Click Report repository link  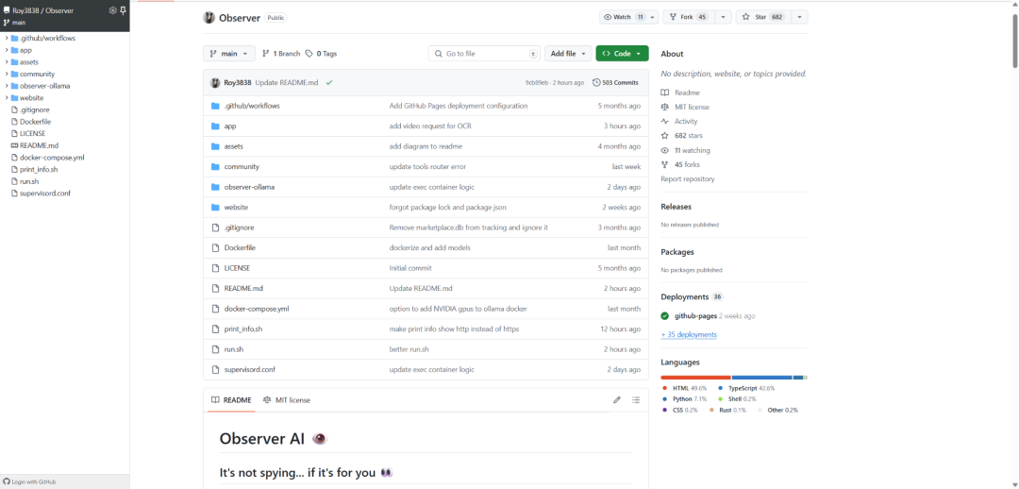pos(688,178)
